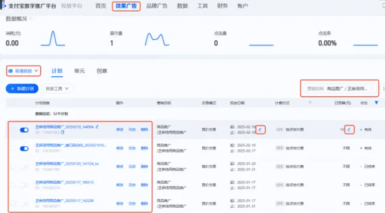This screenshot has height=213, width=385.
Task: Tick the checkbox for plan _20250117_180513
Action: coord(13,185)
